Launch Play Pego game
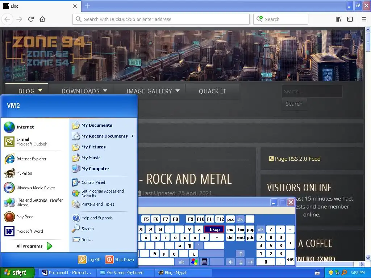 pyautogui.click(x=19, y=217)
